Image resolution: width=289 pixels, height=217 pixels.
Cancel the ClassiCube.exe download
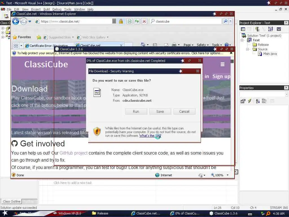point(184,111)
